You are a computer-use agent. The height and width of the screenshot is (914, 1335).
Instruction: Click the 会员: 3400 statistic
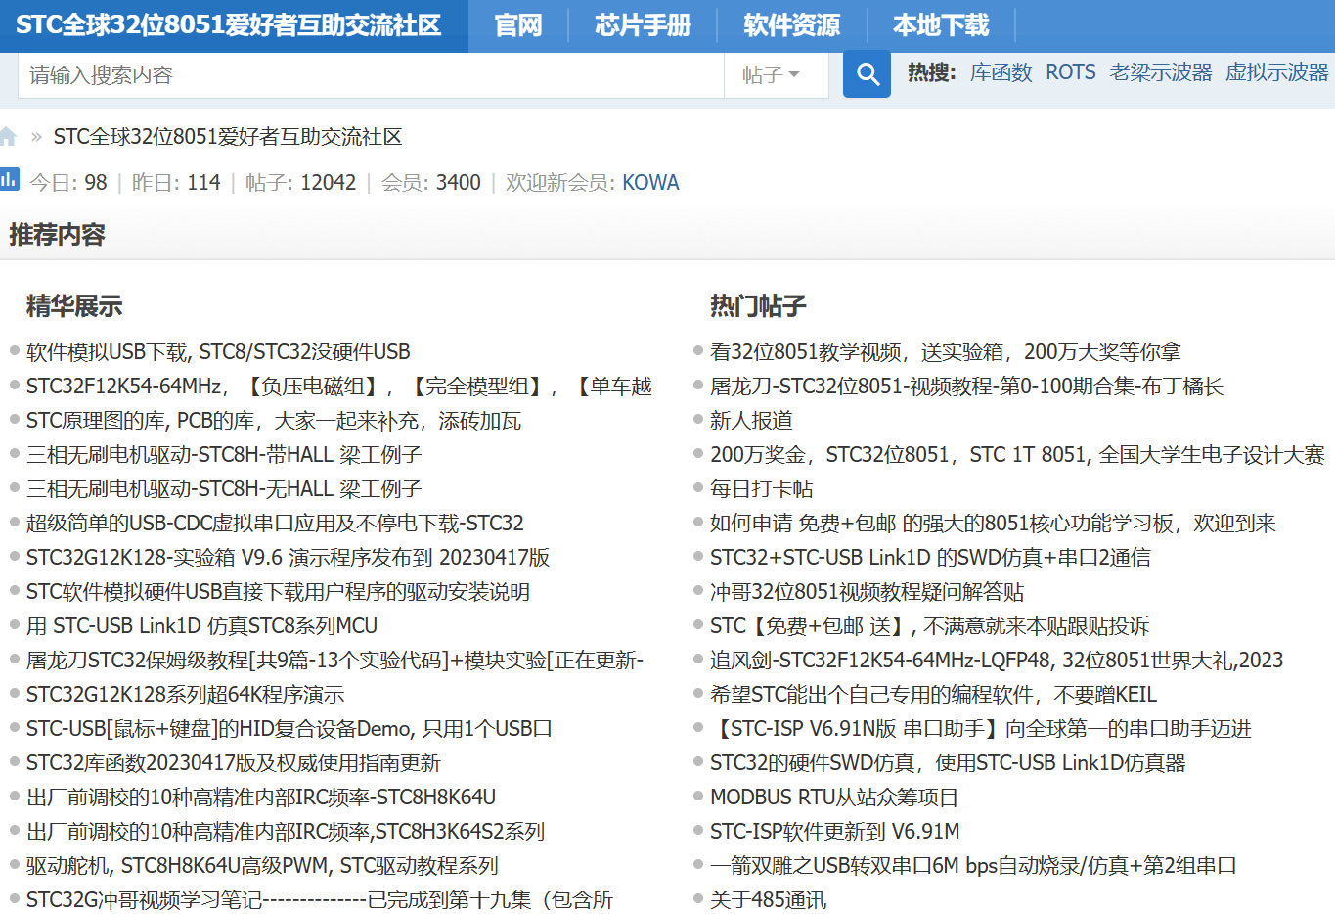click(431, 183)
